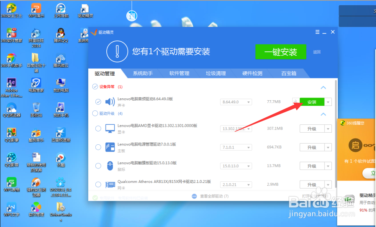
Task: Select the Lenovo AMD显卡驱动 checkbox
Action: click(x=98, y=129)
